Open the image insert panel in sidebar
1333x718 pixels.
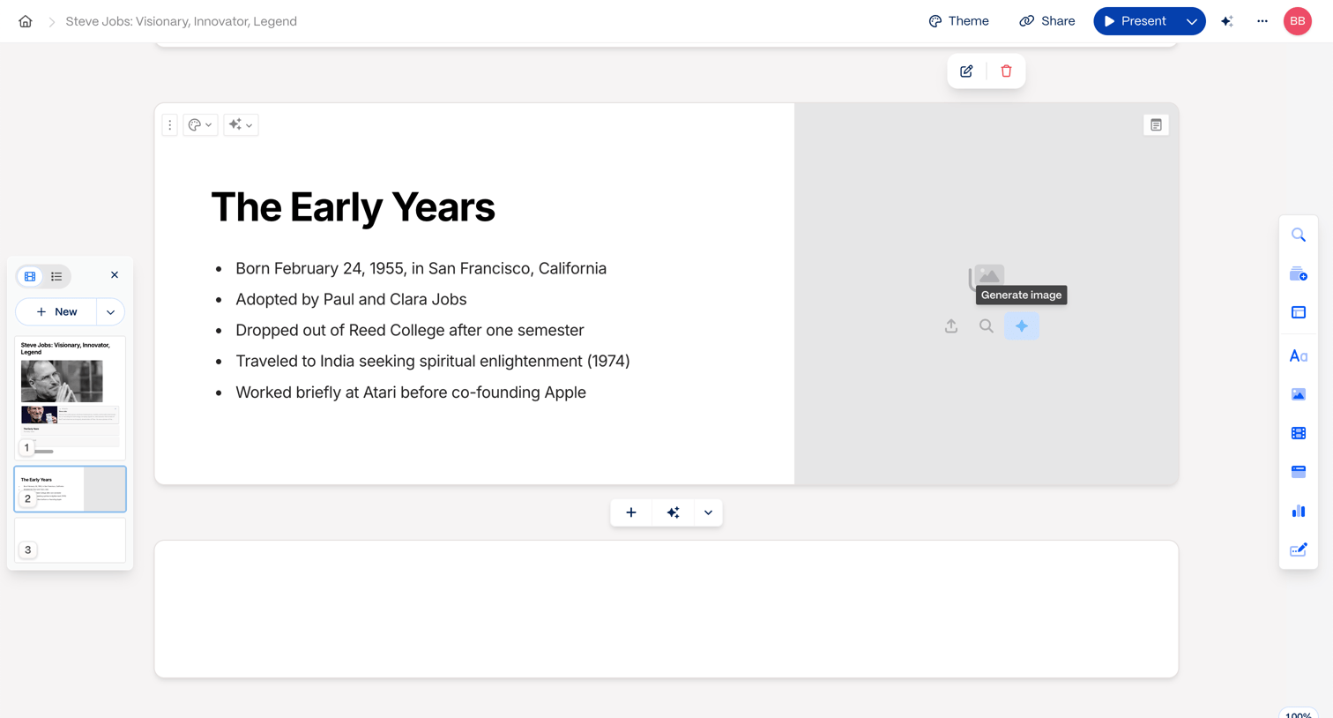coord(1299,394)
